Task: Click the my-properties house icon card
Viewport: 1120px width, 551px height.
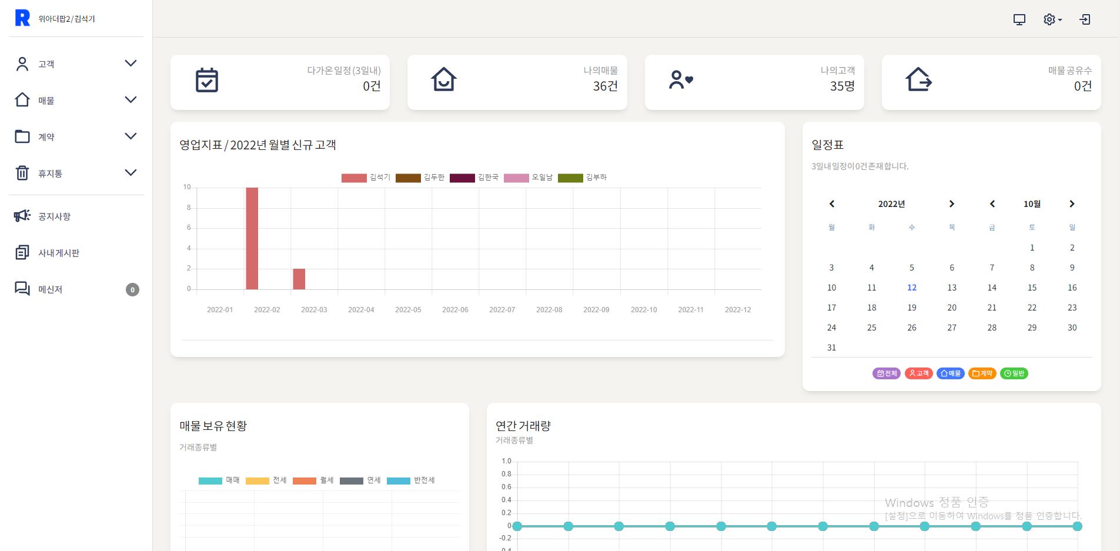Action: pyautogui.click(x=444, y=80)
